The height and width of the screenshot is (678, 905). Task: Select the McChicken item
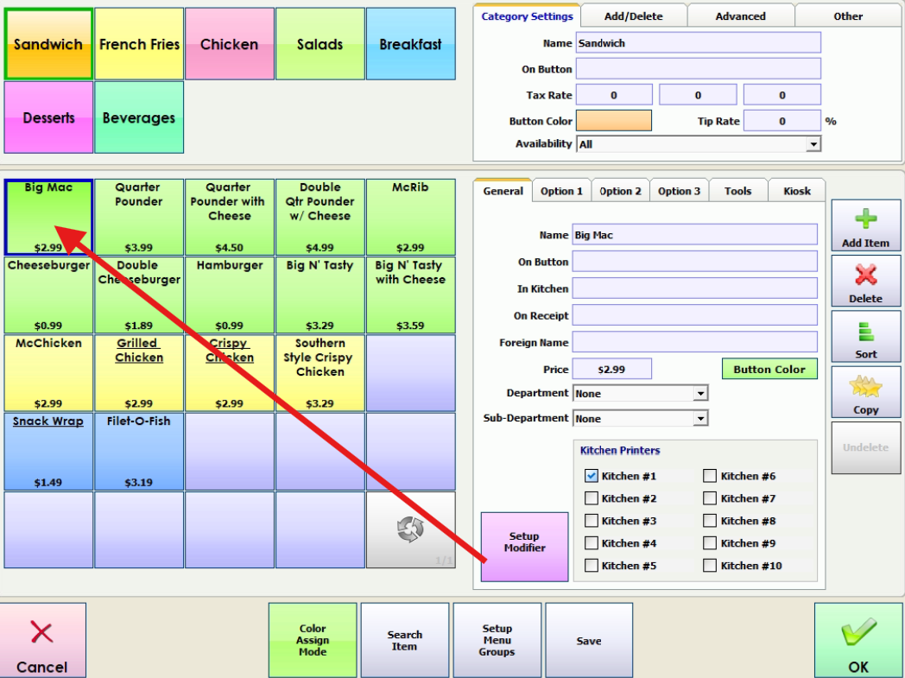point(48,373)
